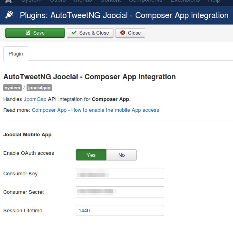233x226 pixels.
Task: Click the Close button in toolbar
Action: click(130, 33)
